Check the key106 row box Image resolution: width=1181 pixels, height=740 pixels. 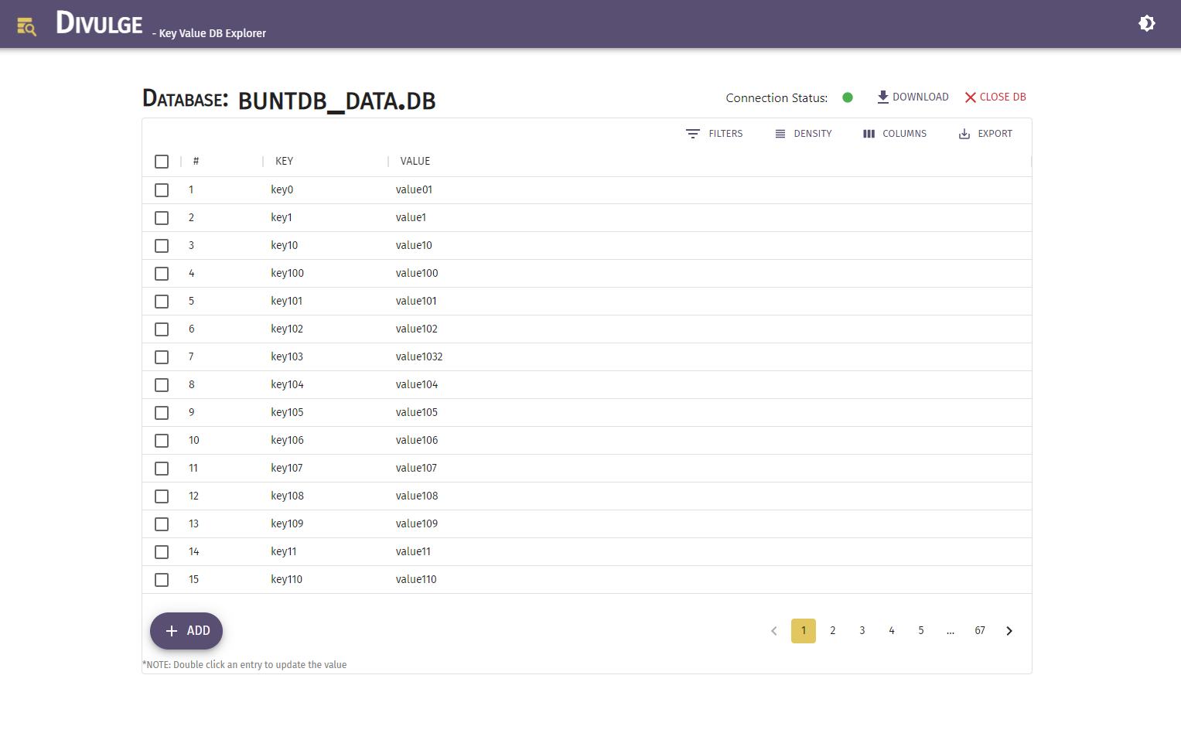coord(162,441)
